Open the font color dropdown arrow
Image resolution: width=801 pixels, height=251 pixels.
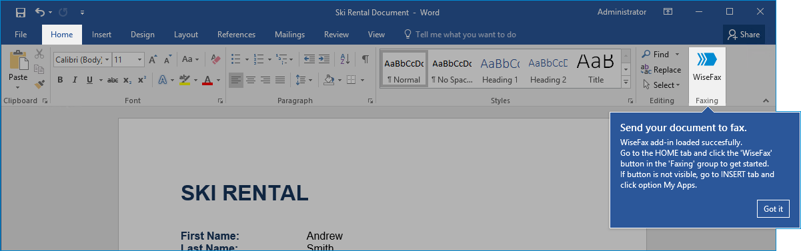pos(218,81)
